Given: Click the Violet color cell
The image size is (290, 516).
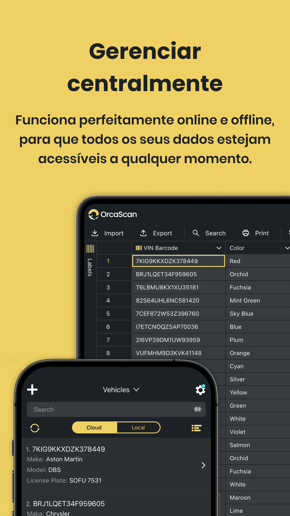Looking at the screenshot, I should (x=258, y=432).
